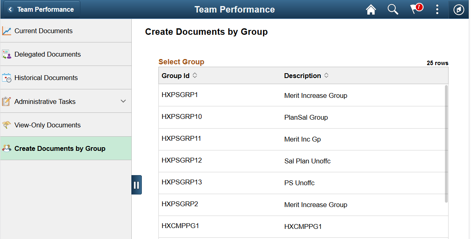
Task: Go back with Team Performance button
Action: pyautogui.click(x=42, y=9)
